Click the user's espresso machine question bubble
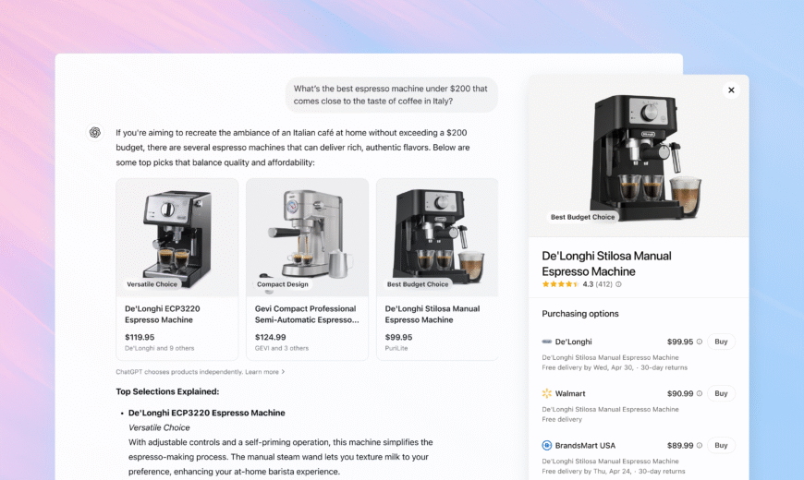This screenshot has width=804, height=480. pos(391,95)
